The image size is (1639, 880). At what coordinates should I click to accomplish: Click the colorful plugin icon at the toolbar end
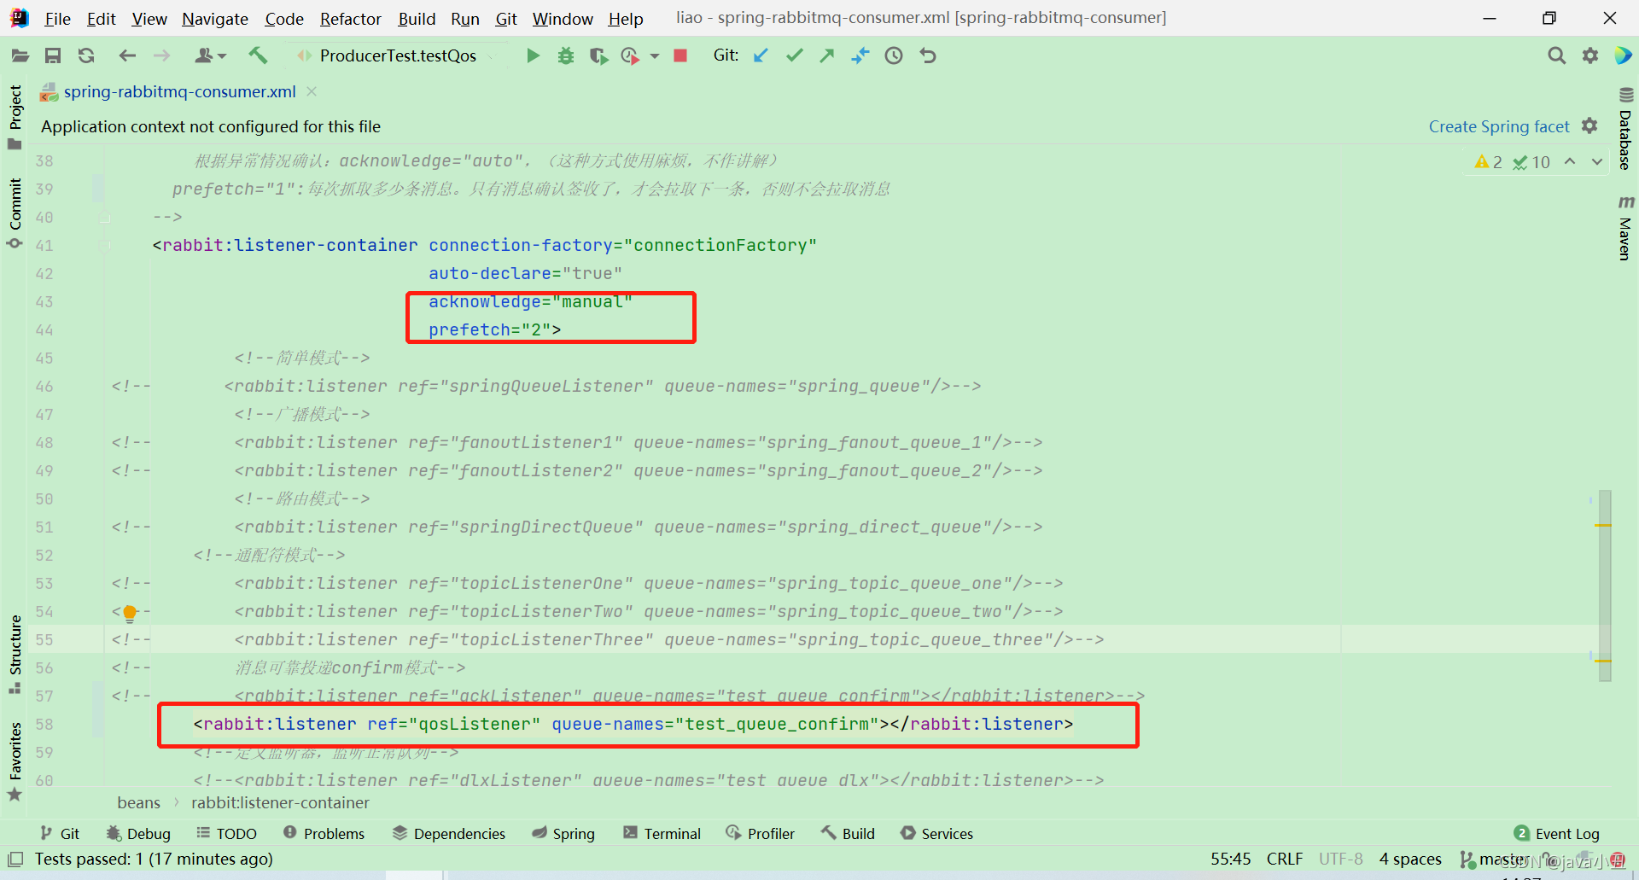point(1623,55)
